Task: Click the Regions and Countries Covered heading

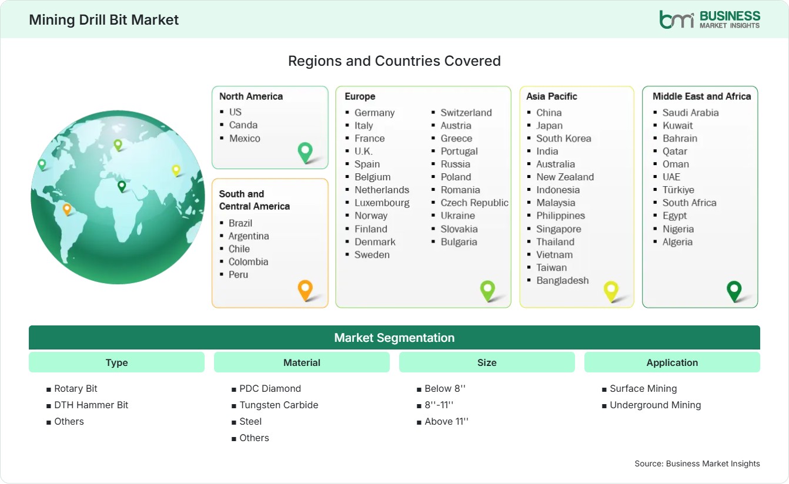Action: pyautogui.click(x=394, y=60)
